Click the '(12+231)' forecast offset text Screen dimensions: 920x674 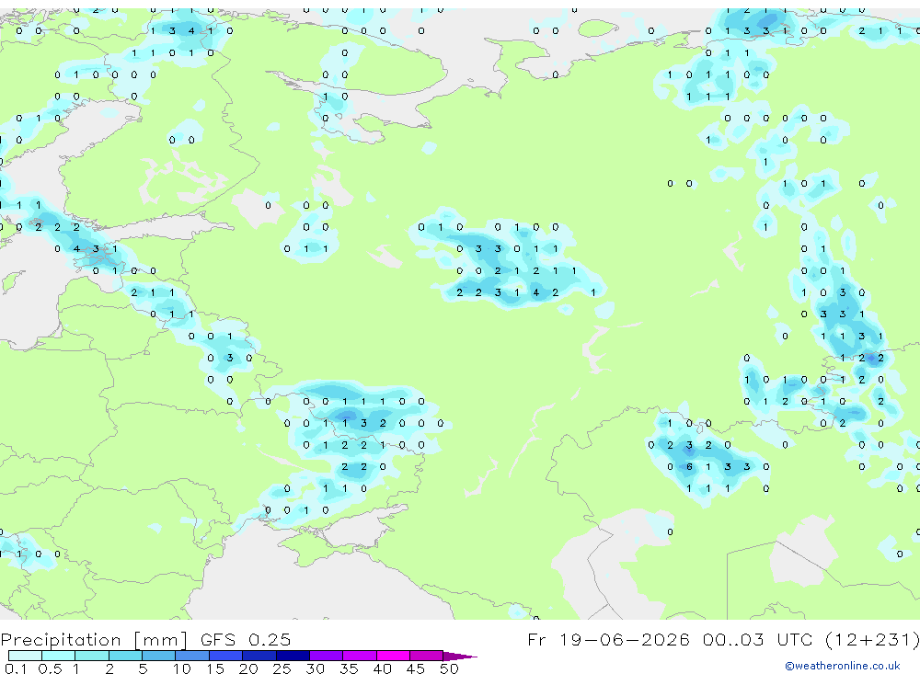point(872,639)
